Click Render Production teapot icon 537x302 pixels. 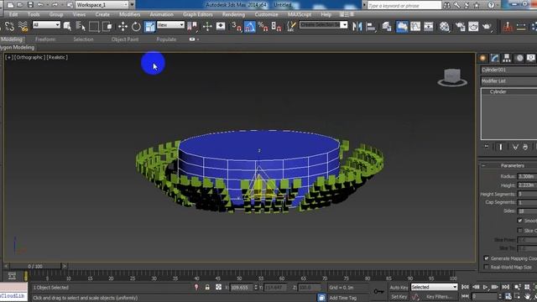[487, 26]
